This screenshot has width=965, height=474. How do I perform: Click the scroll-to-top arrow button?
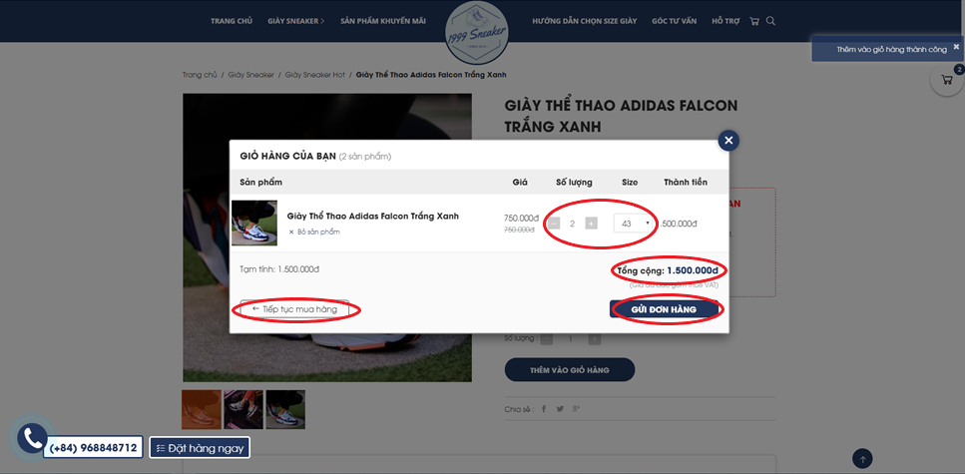[x=862, y=459]
